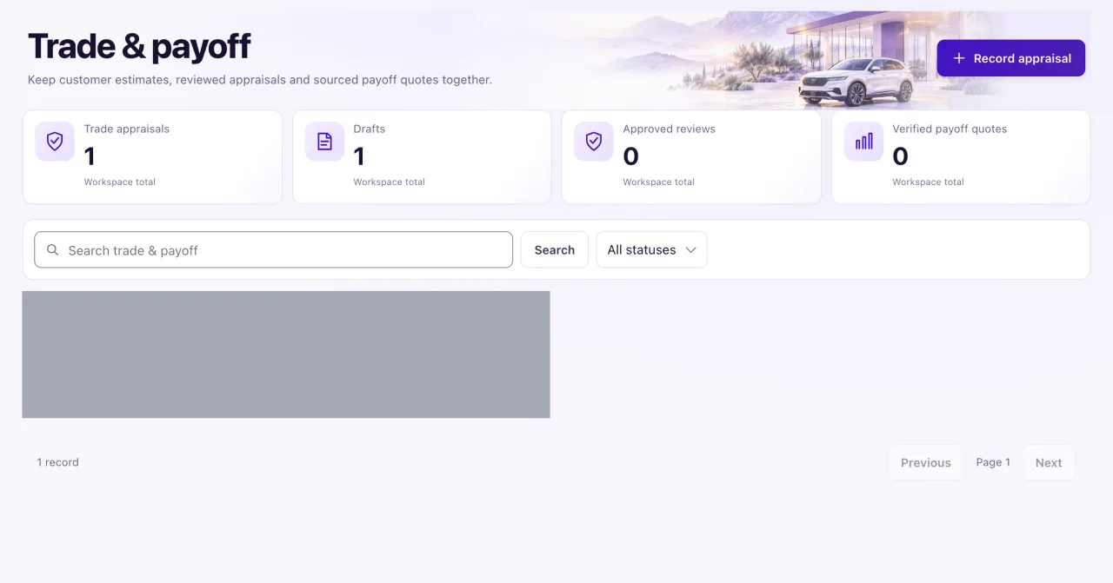Click the white SUV banner image
1113x583 pixels.
point(856,81)
